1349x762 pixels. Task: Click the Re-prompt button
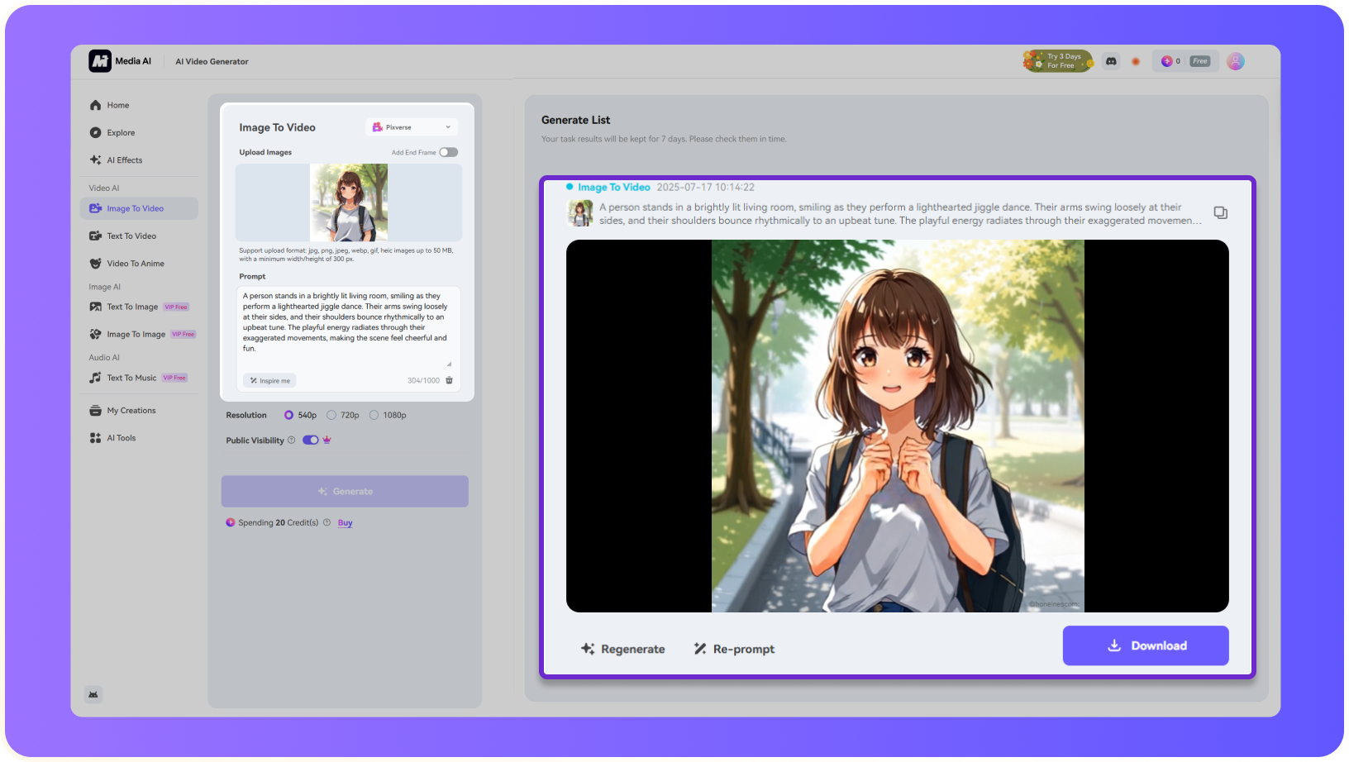point(734,649)
